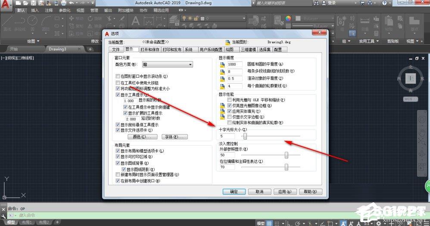
Task: Select the Circle tool in the ribbon
Action: (32, 23)
